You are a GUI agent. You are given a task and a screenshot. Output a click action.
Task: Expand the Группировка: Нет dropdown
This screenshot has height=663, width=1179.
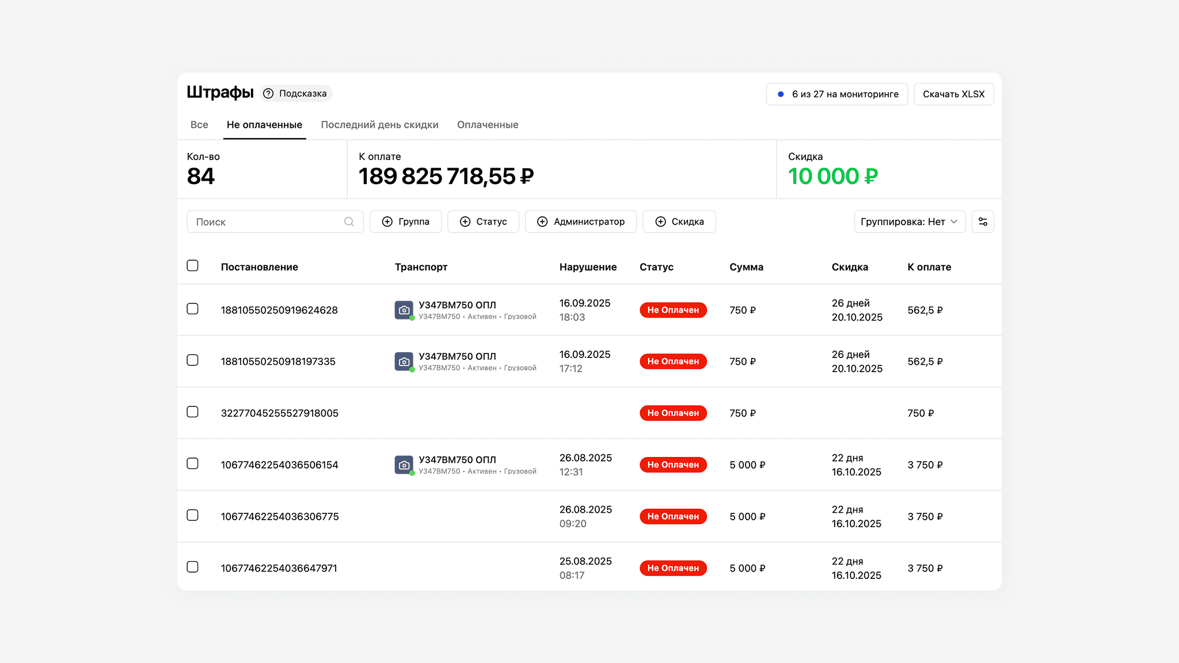(909, 222)
